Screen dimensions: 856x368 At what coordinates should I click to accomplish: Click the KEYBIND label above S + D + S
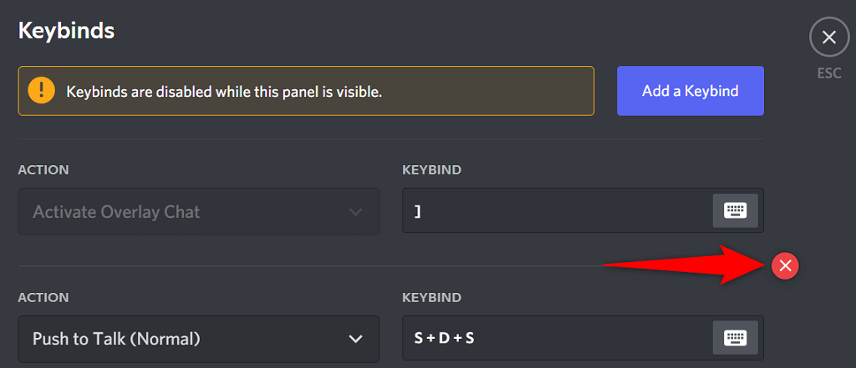click(x=431, y=297)
